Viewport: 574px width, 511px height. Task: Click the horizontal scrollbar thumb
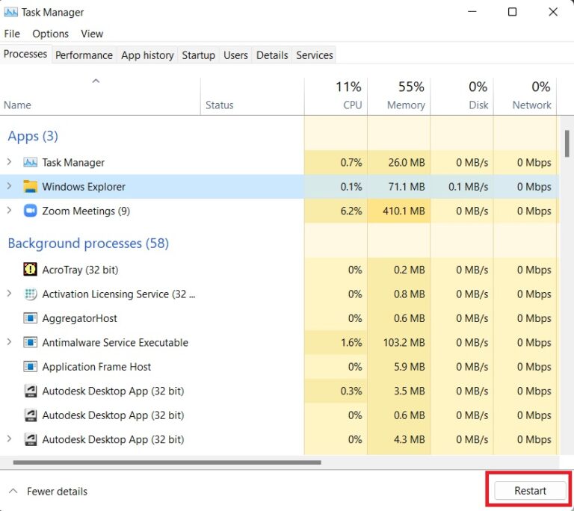(167, 462)
